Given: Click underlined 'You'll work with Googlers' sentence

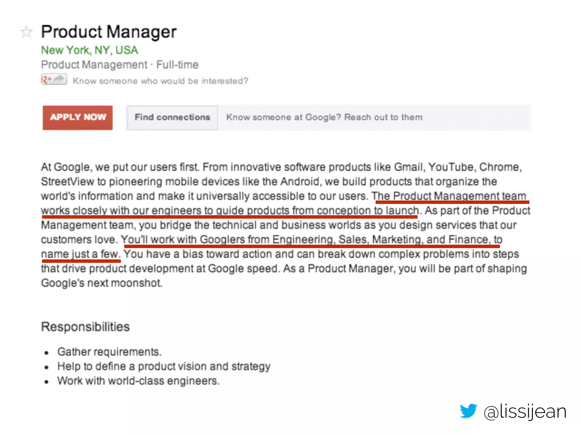Looking at the screenshot, I should (311, 240).
